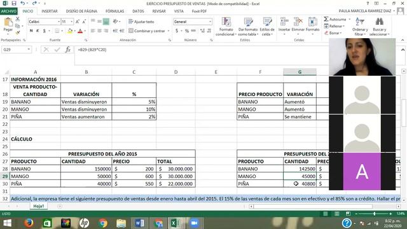
Task: Toggle right text alignment
Action: pyautogui.click(x=106, y=31)
